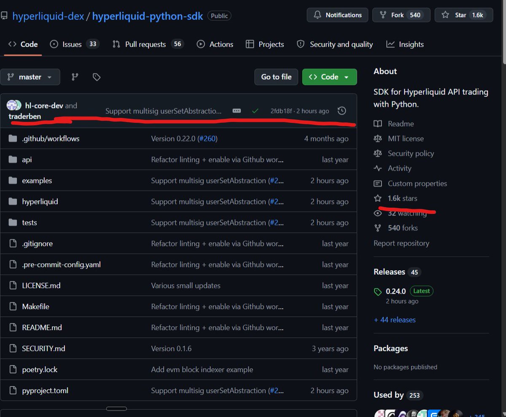Click the Actions tab play icon
The image size is (506, 417).
click(201, 44)
